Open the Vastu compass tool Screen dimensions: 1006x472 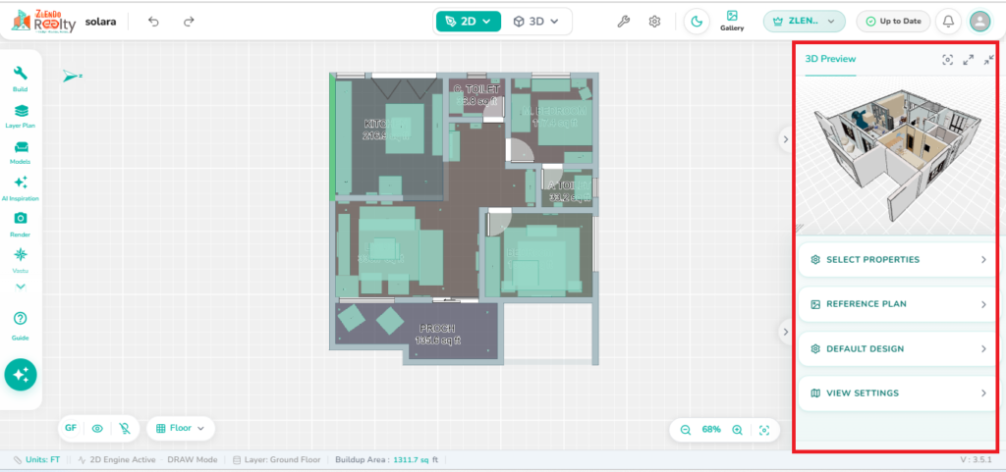pyautogui.click(x=20, y=260)
